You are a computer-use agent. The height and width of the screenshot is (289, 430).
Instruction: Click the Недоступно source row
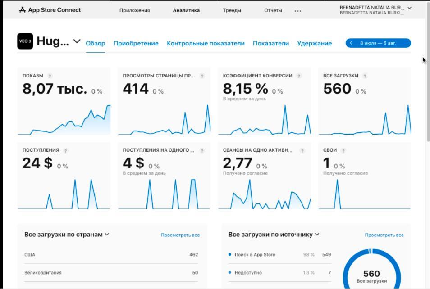[280, 272]
